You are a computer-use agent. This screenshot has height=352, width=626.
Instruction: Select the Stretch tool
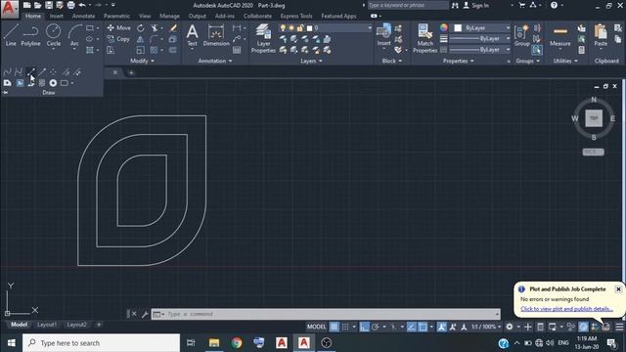point(111,50)
